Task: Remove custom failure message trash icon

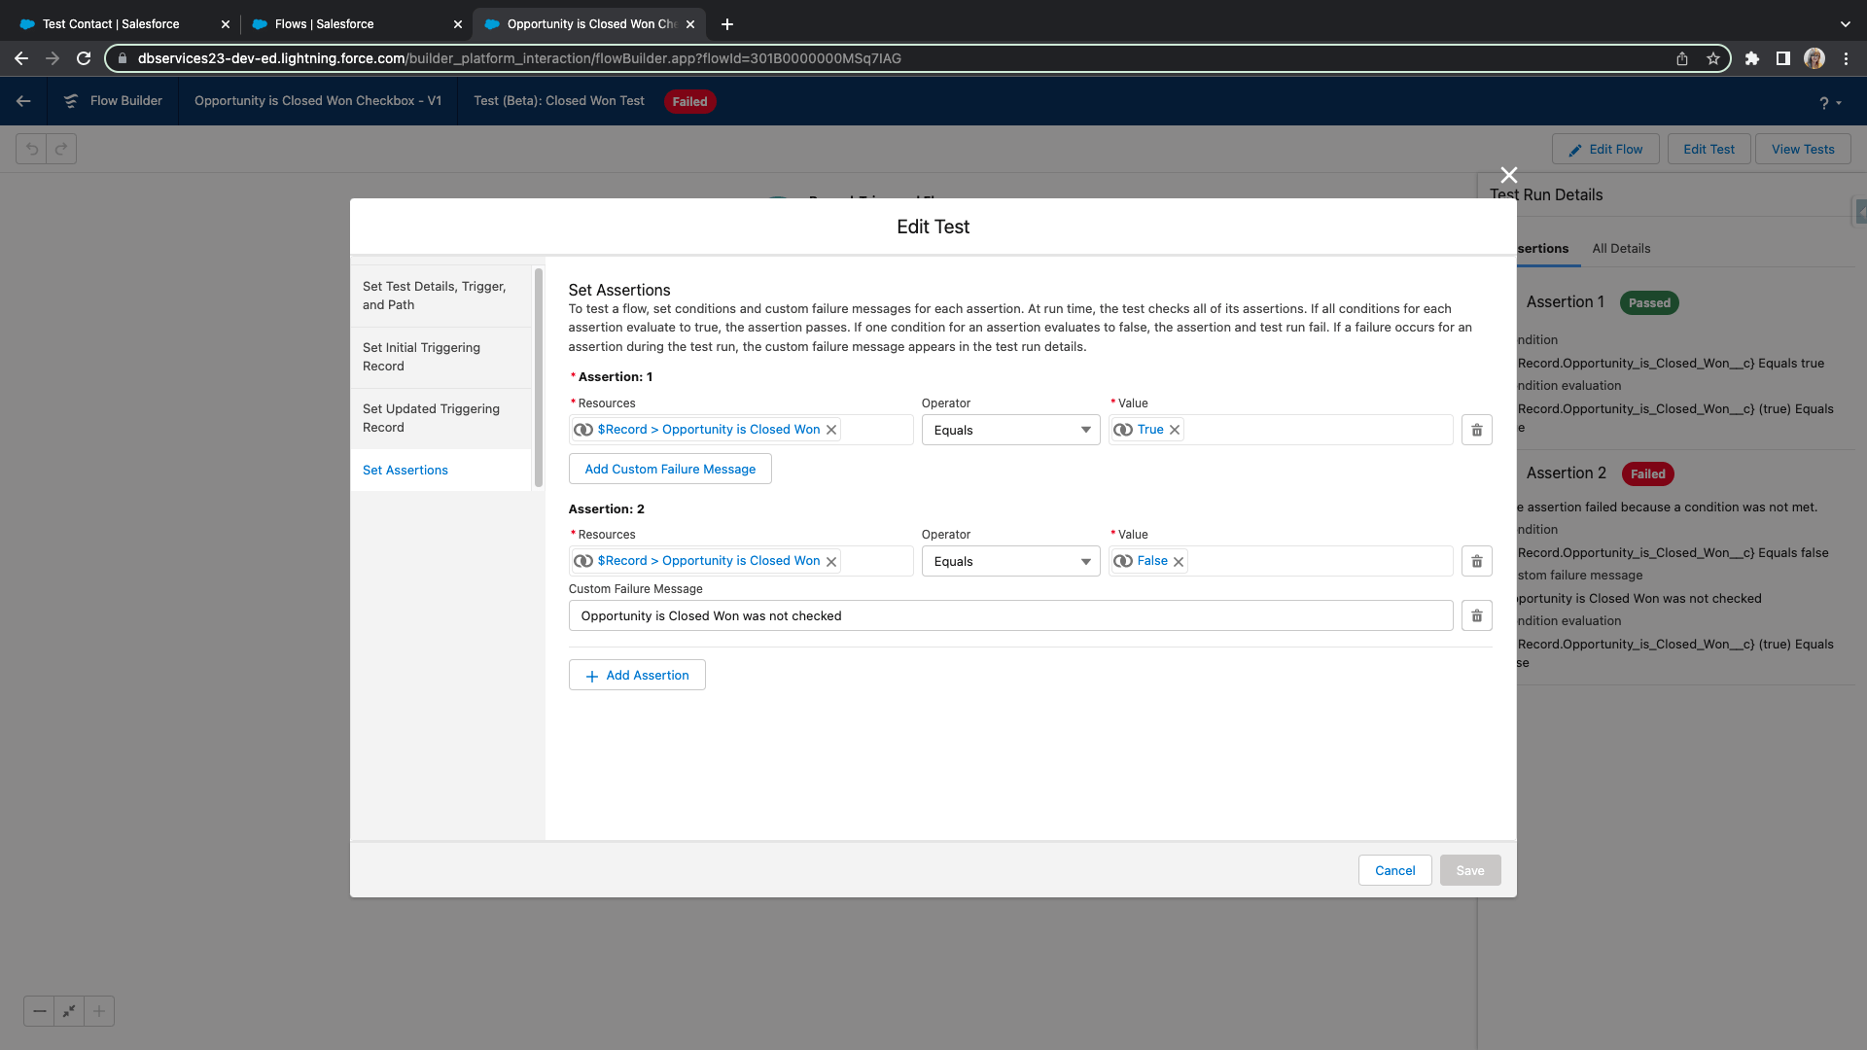Action: pyautogui.click(x=1476, y=615)
